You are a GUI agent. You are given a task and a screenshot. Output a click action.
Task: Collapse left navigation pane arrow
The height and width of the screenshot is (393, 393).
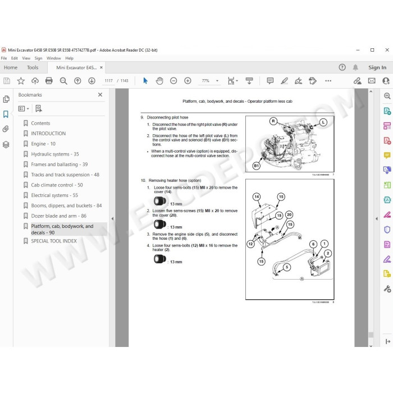112,218
